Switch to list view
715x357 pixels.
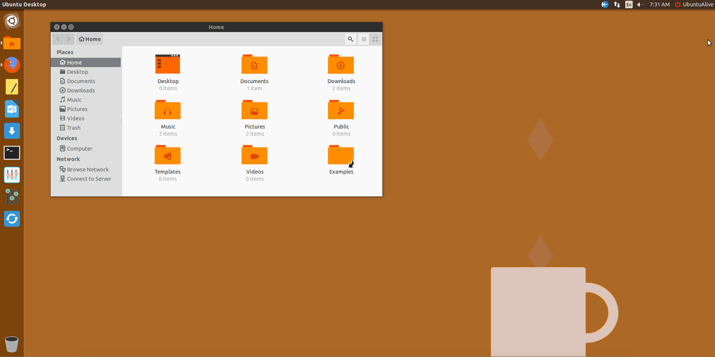coord(364,39)
